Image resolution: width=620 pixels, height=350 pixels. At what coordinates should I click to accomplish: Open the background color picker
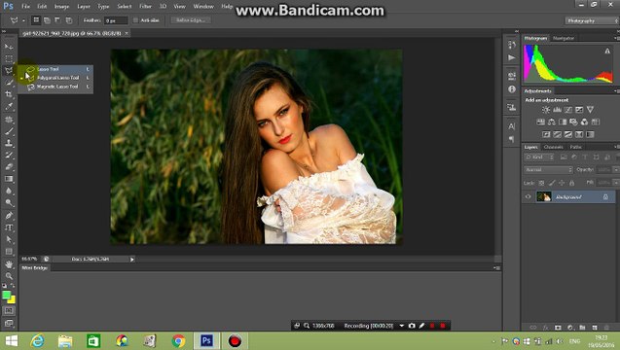[x=12, y=299]
